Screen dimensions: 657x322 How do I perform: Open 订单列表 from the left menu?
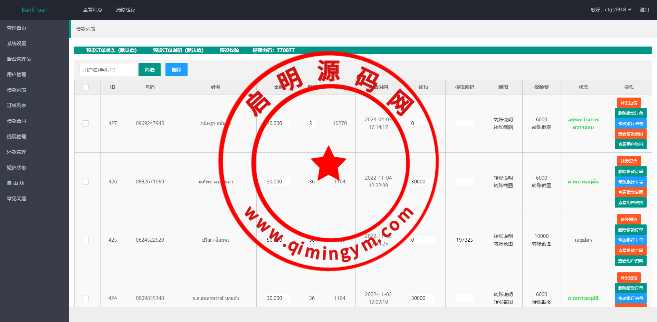[x=17, y=105]
